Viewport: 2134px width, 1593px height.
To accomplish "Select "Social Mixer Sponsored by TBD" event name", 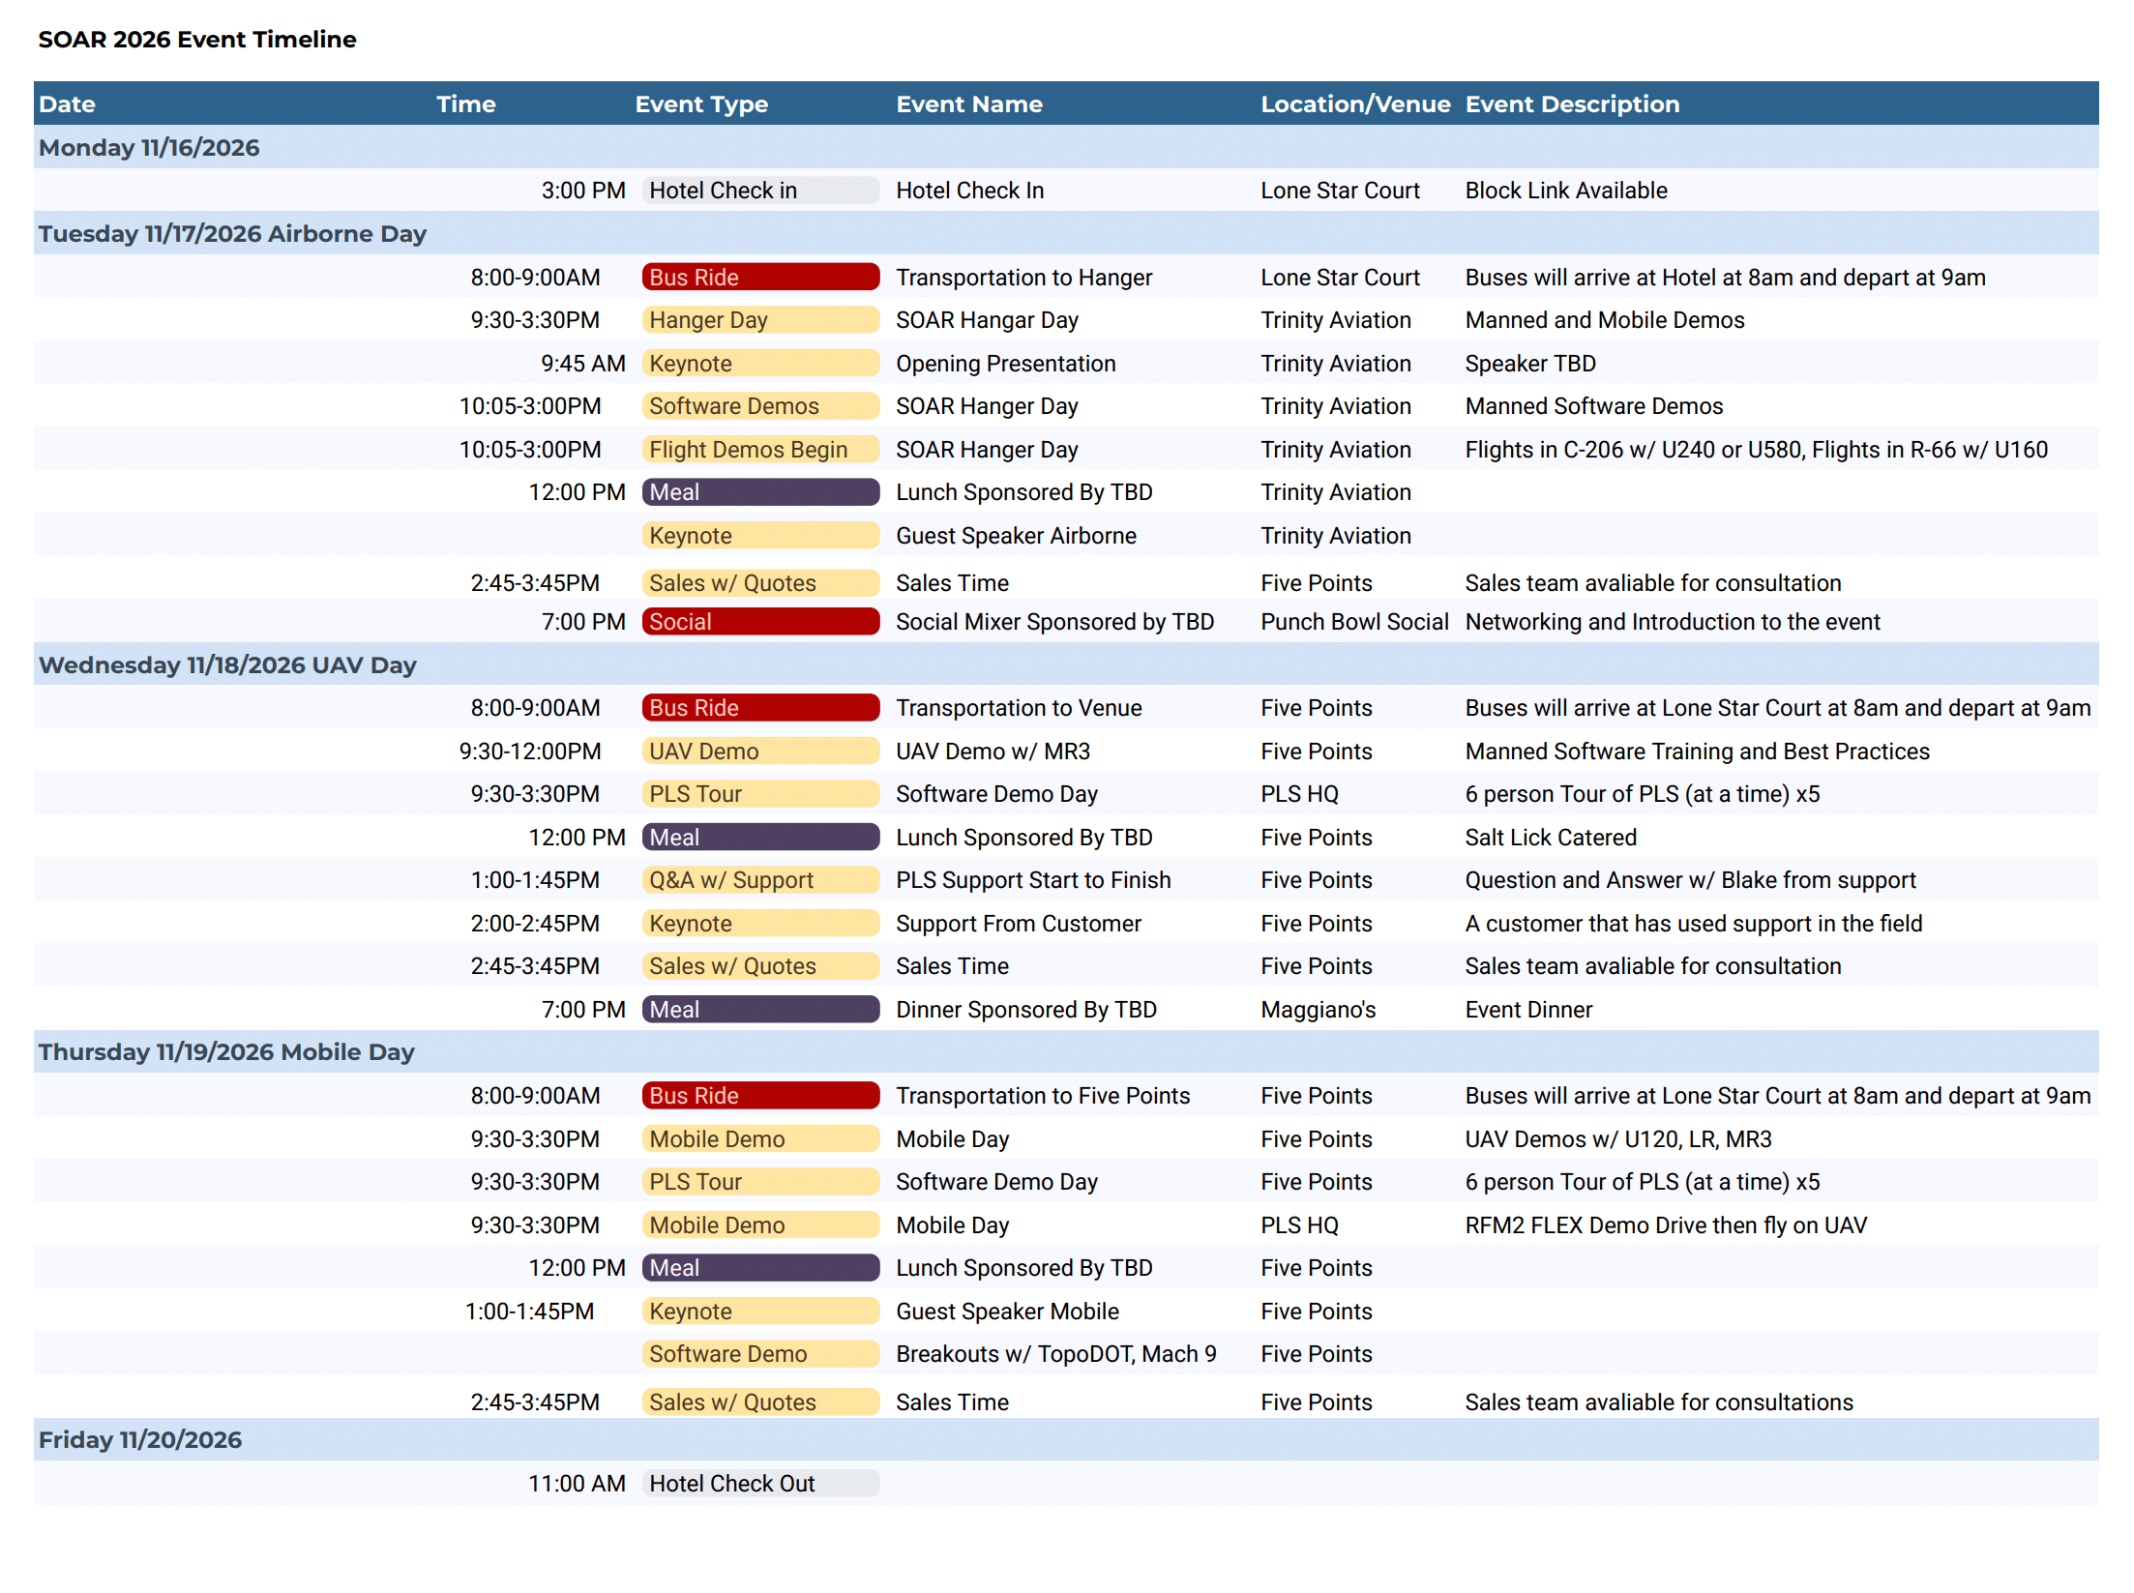I will pos(1054,622).
